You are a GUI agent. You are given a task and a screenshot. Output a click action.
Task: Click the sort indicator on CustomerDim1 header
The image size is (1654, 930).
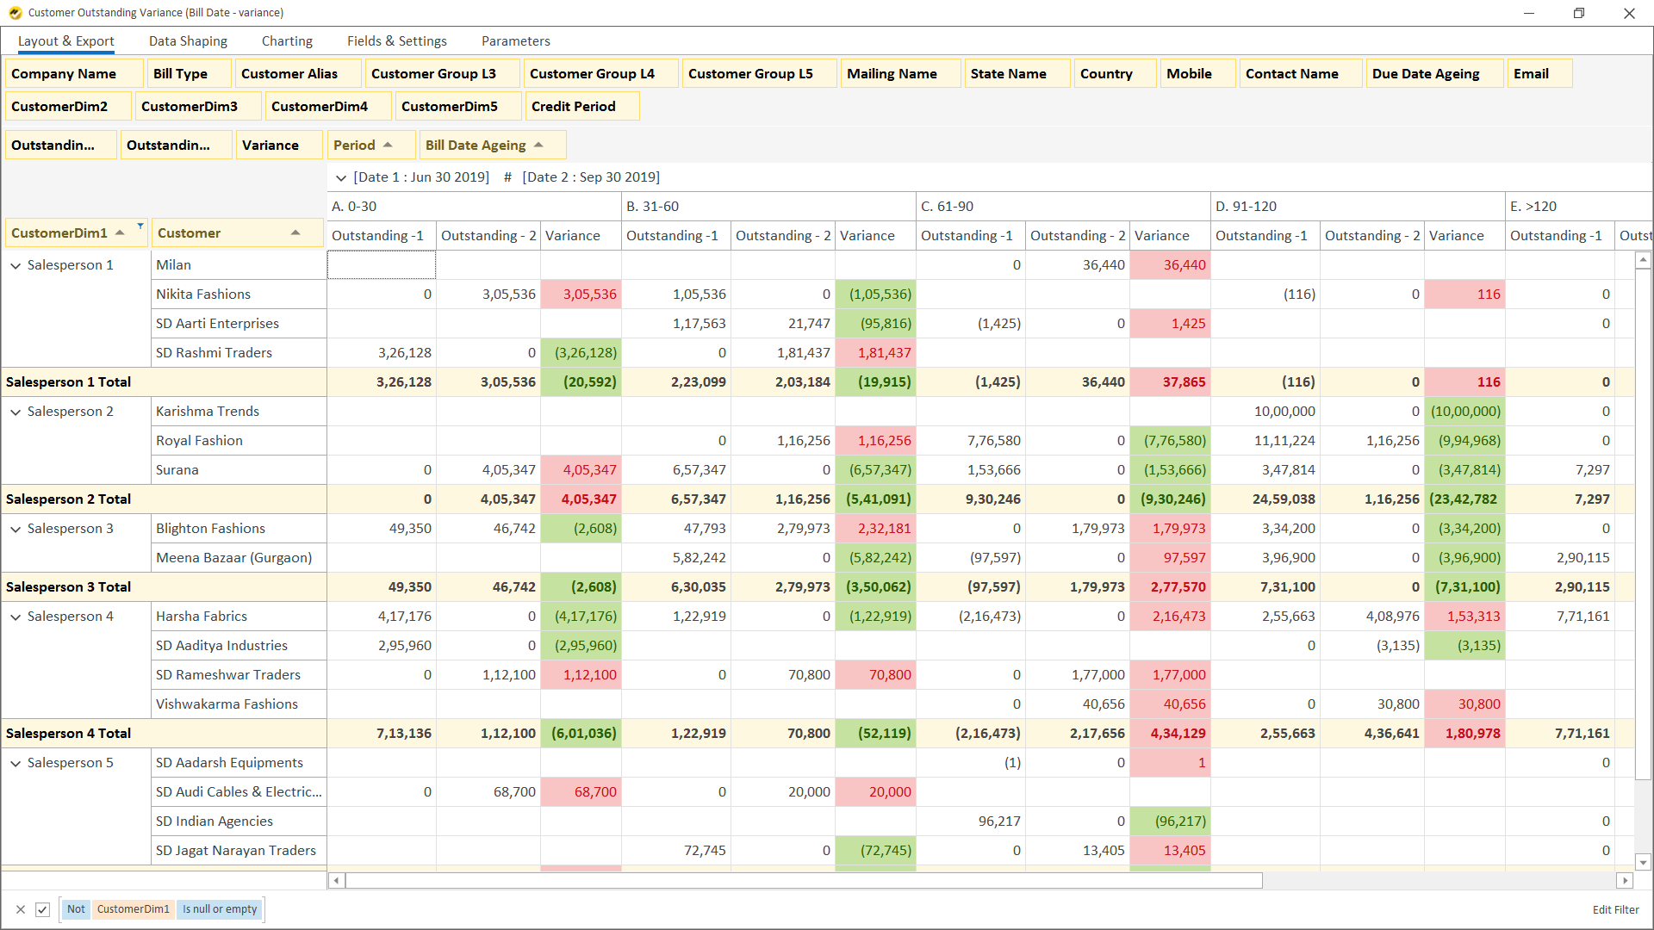click(118, 232)
